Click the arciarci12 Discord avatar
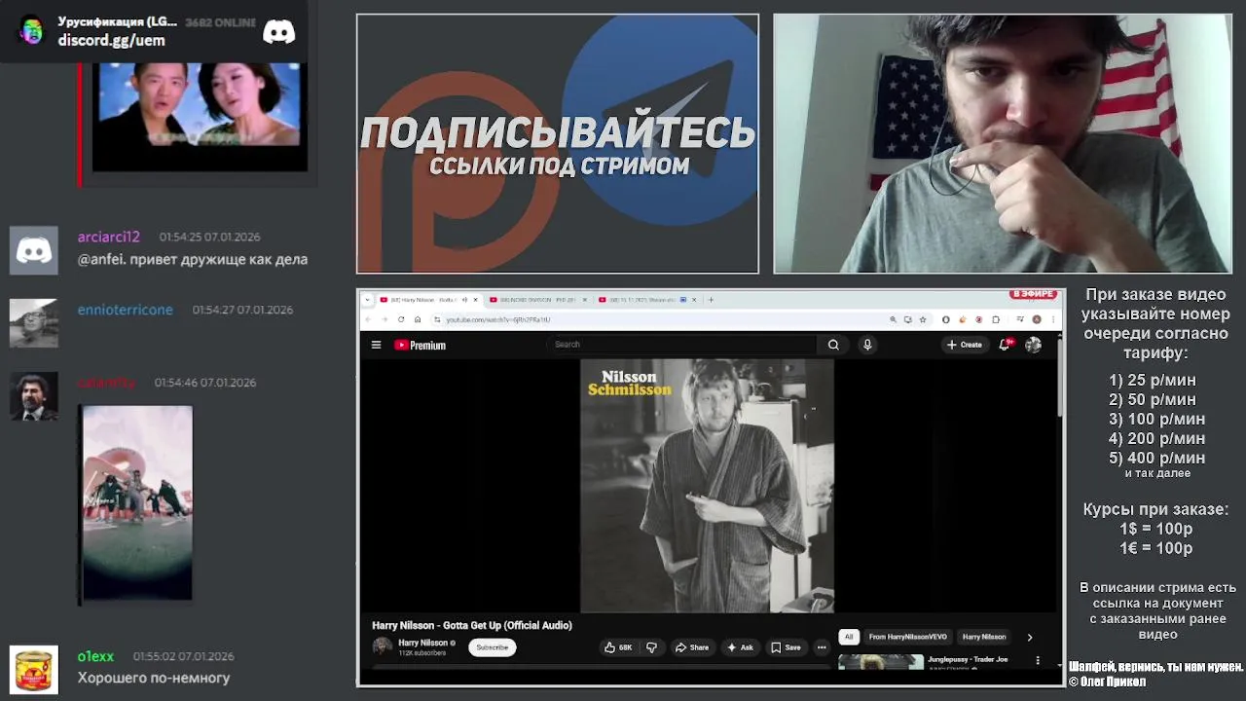Viewport: 1246px width, 701px height. tap(34, 251)
